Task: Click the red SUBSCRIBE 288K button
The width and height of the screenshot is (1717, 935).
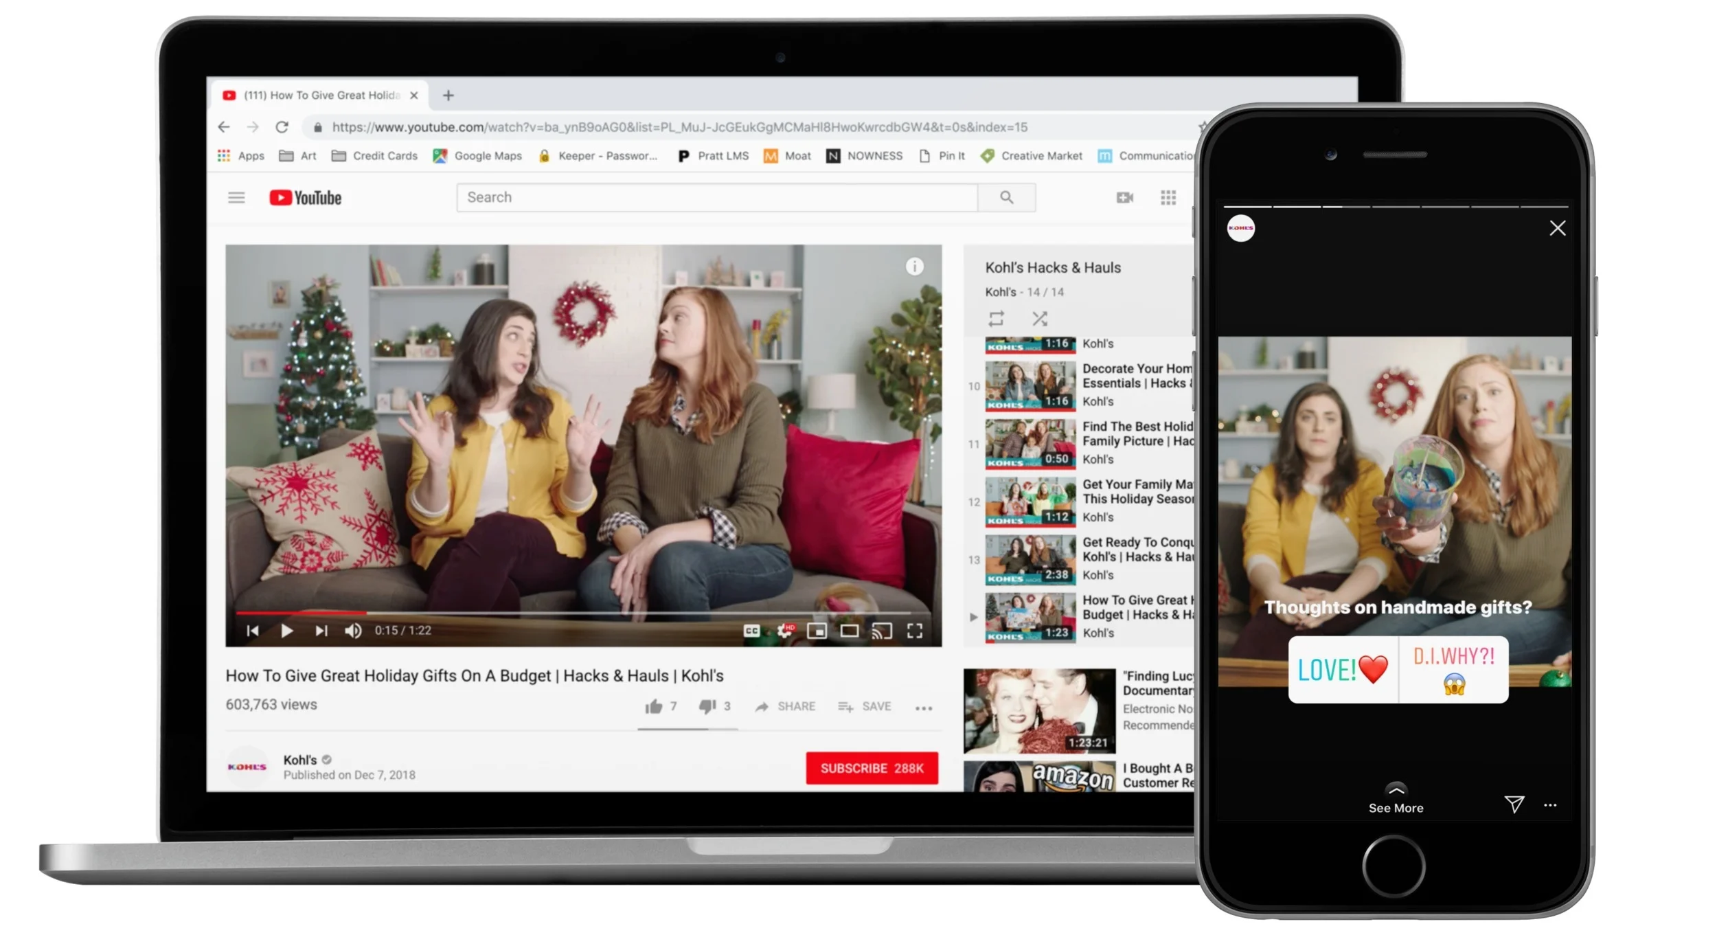Action: 872,768
